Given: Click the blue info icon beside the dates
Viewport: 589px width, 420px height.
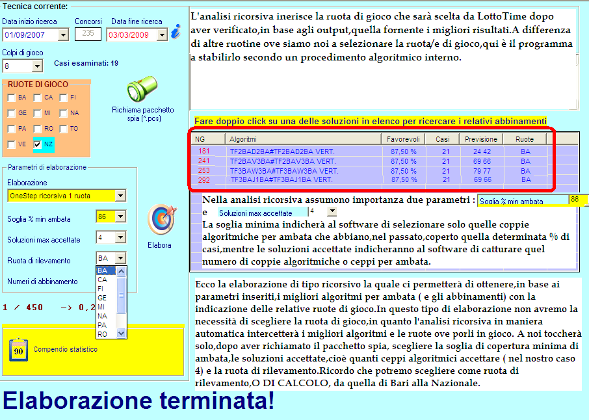Looking at the screenshot, I should [176, 32].
